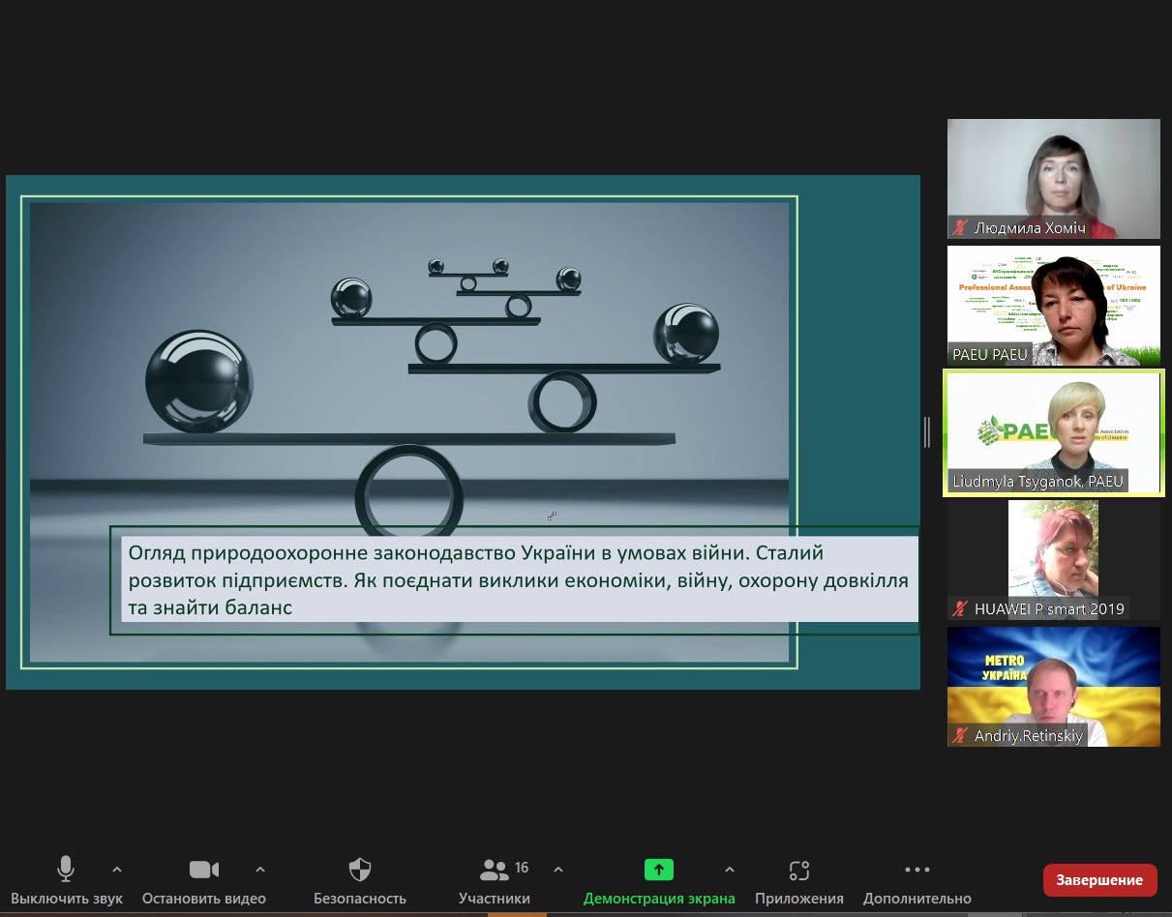The height and width of the screenshot is (917, 1172).
Task: Click muted mic icon on HUAWEI P smart tile
Action: click(x=960, y=608)
